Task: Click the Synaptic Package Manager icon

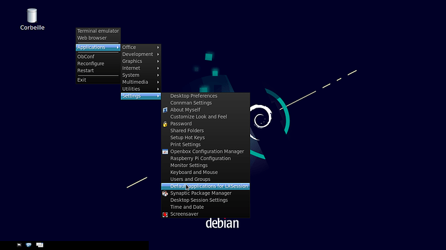Action: (x=165, y=193)
